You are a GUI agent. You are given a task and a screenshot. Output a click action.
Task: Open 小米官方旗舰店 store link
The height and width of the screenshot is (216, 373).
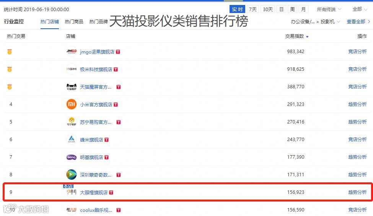[96, 104]
